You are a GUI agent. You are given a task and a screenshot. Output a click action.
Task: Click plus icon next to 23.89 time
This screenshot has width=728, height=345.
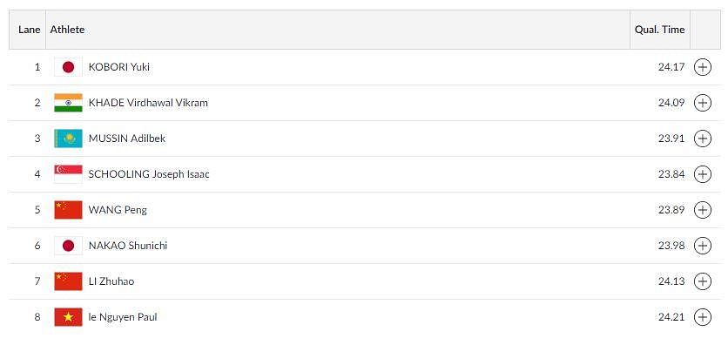(702, 210)
